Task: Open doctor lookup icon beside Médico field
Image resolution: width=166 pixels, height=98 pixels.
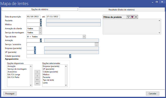Action: (41, 25)
